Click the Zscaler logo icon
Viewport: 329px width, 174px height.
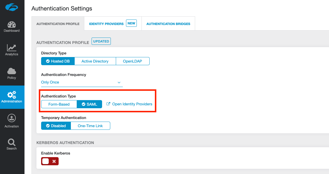12,8
